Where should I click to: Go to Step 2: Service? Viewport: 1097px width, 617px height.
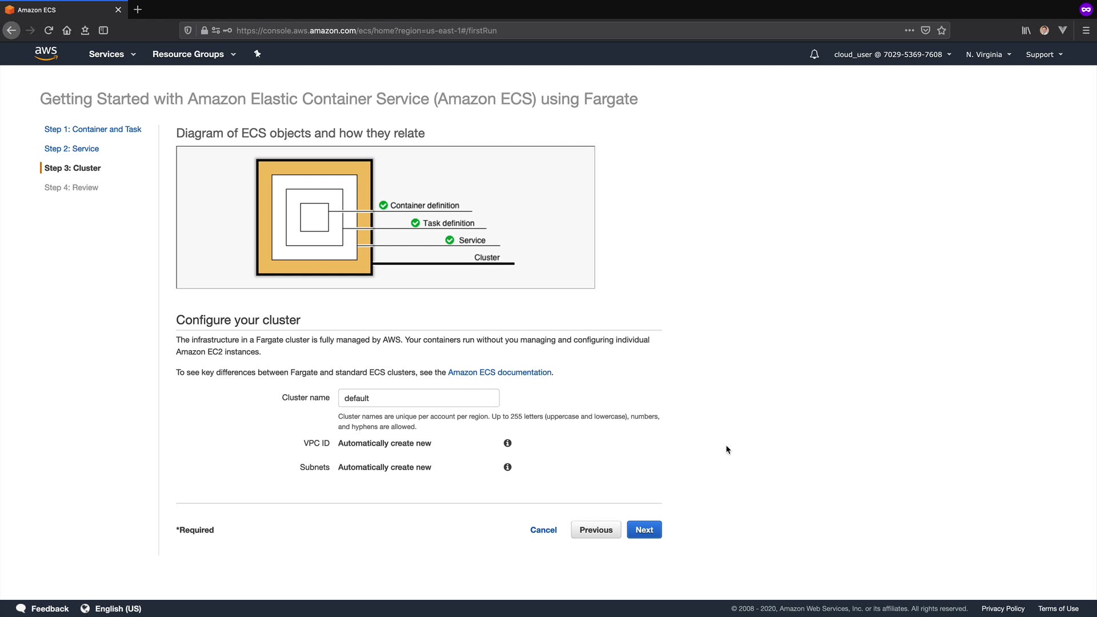[71, 149]
